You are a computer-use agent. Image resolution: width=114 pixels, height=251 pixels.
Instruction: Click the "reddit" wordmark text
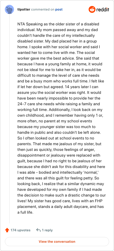(103, 9)
